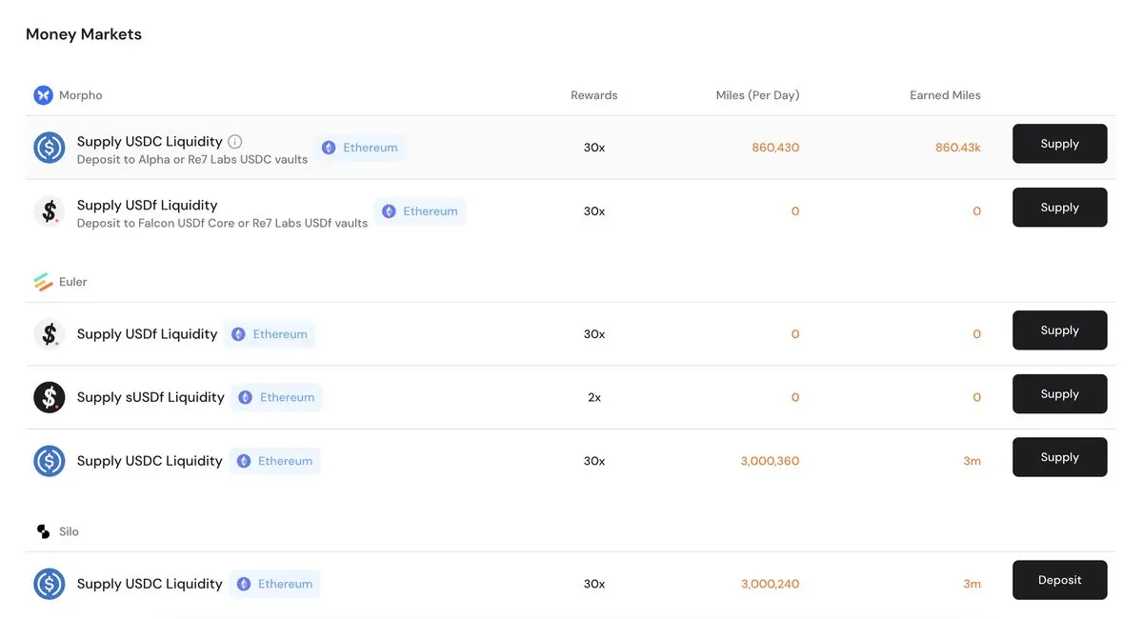Click Supply button for Euler USDC Liquidity
Viewport: 1143px width, 619px height.
click(1059, 457)
